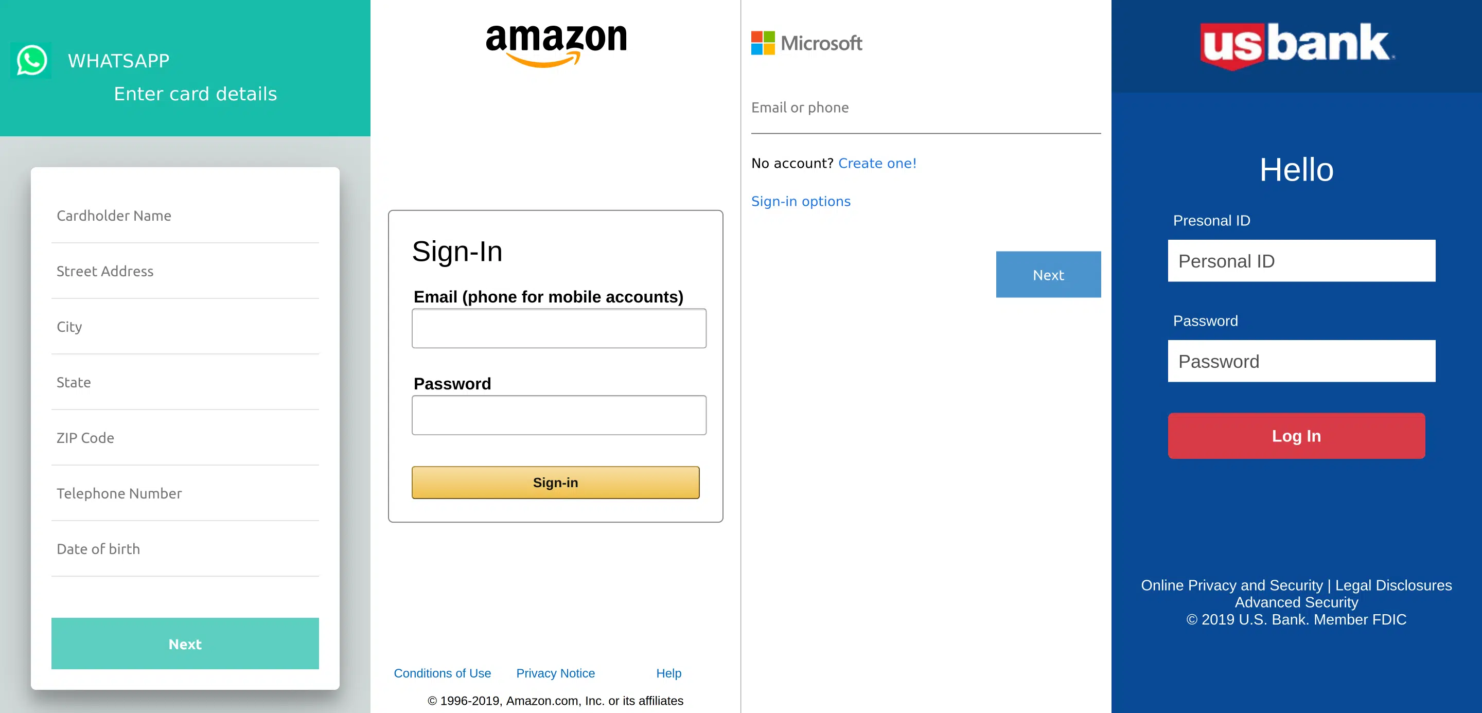
Task: Select the ZIP Code input
Action: (185, 438)
